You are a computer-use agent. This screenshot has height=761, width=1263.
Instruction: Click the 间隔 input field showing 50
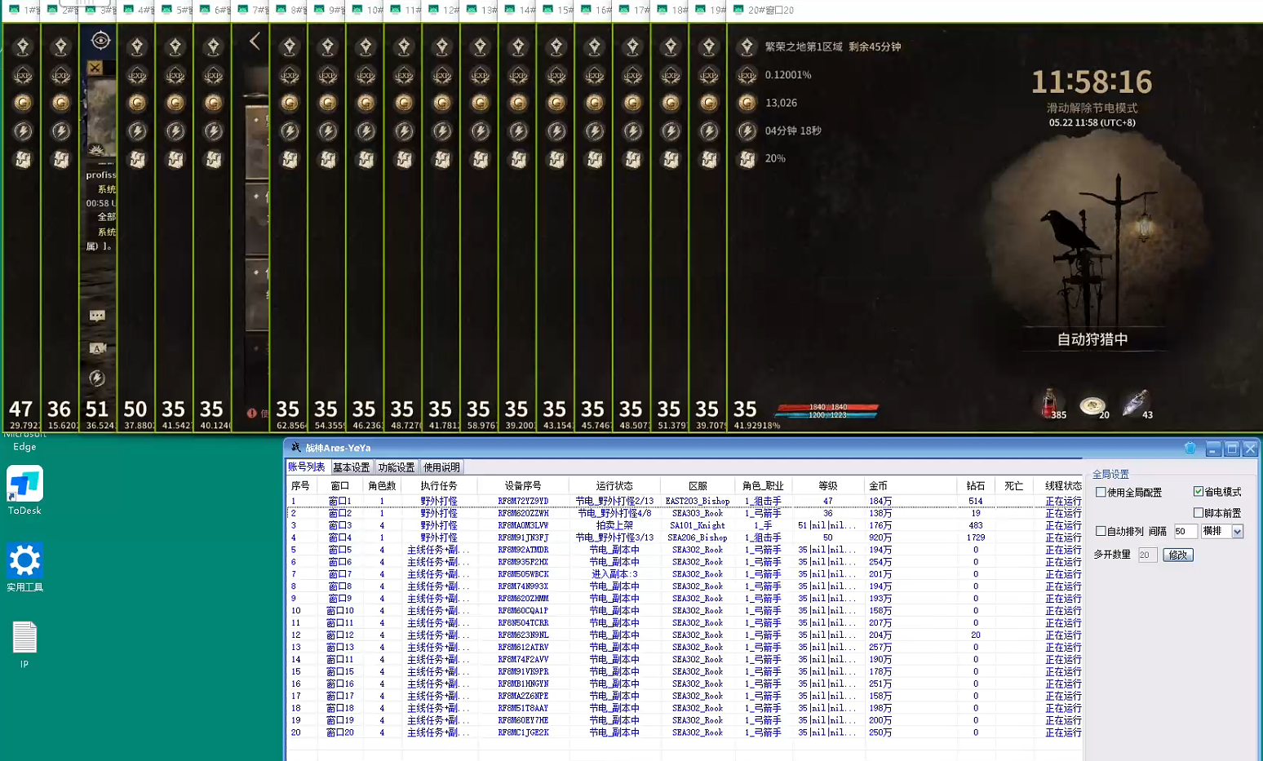(x=1185, y=531)
